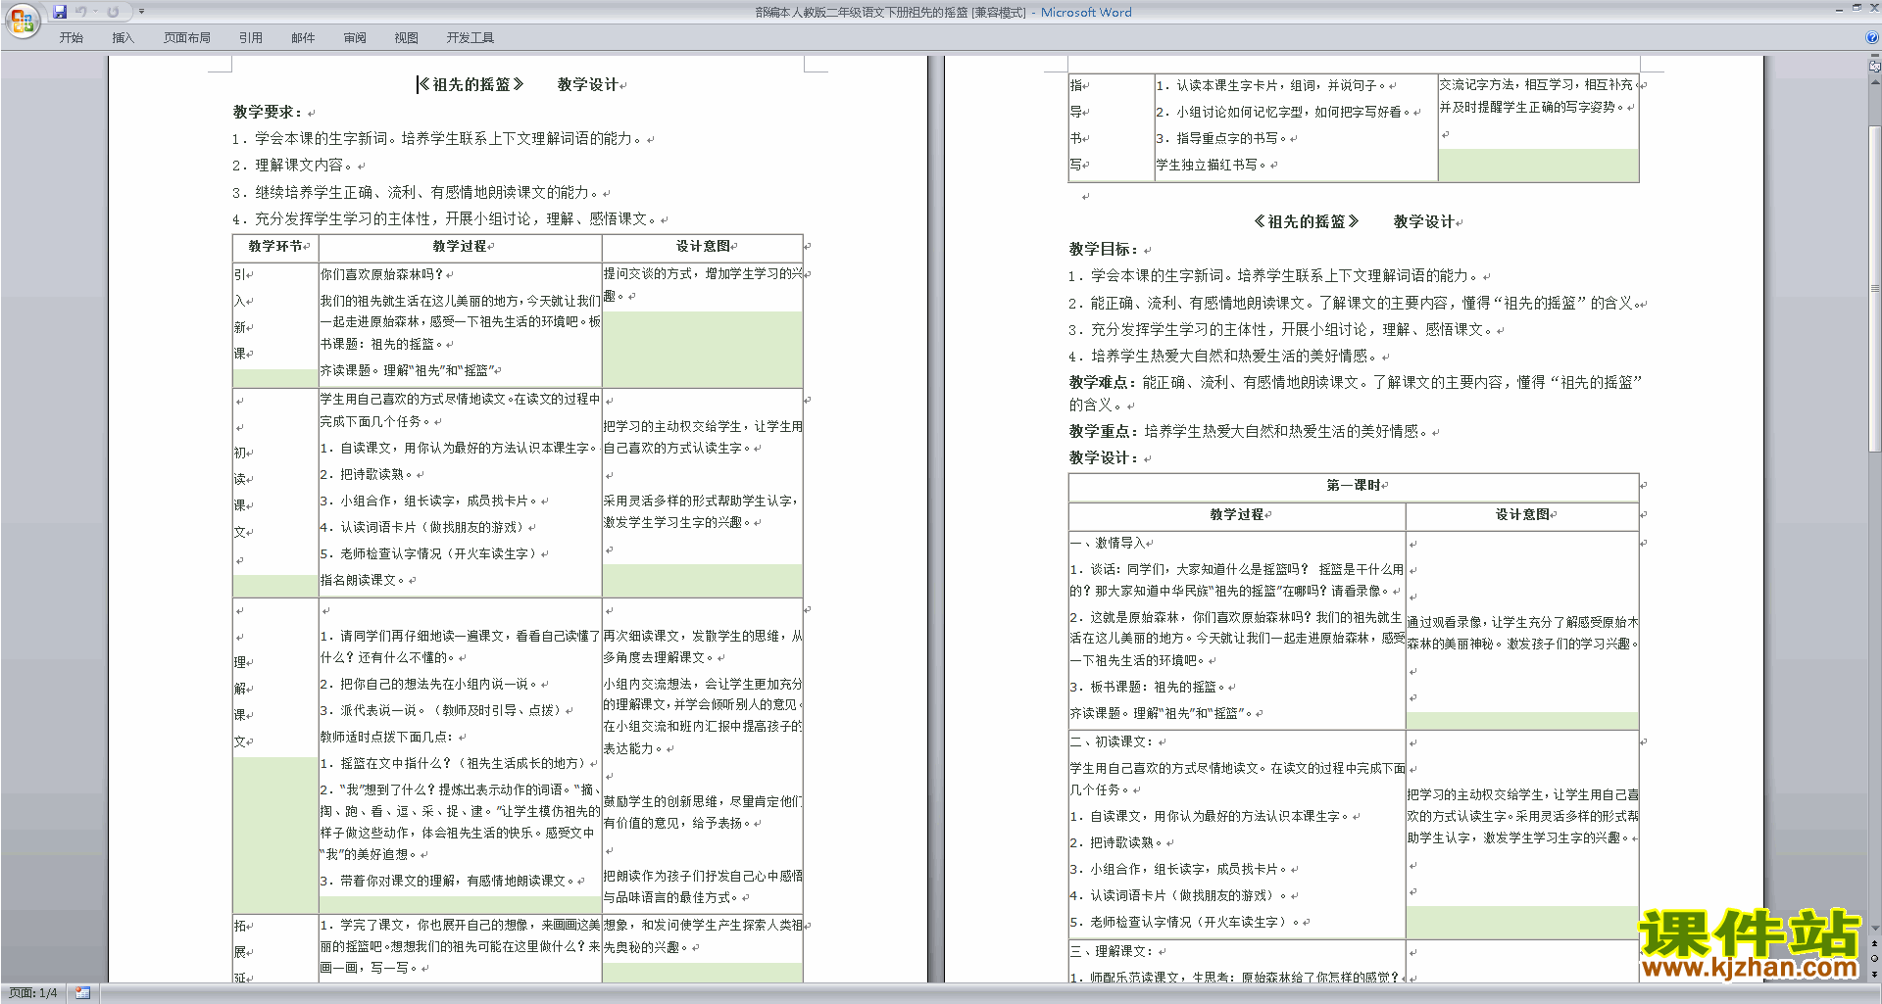The image size is (1882, 1004).
Task: Click the line 指名朗读课文 in the table
Action: coord(363,581)
